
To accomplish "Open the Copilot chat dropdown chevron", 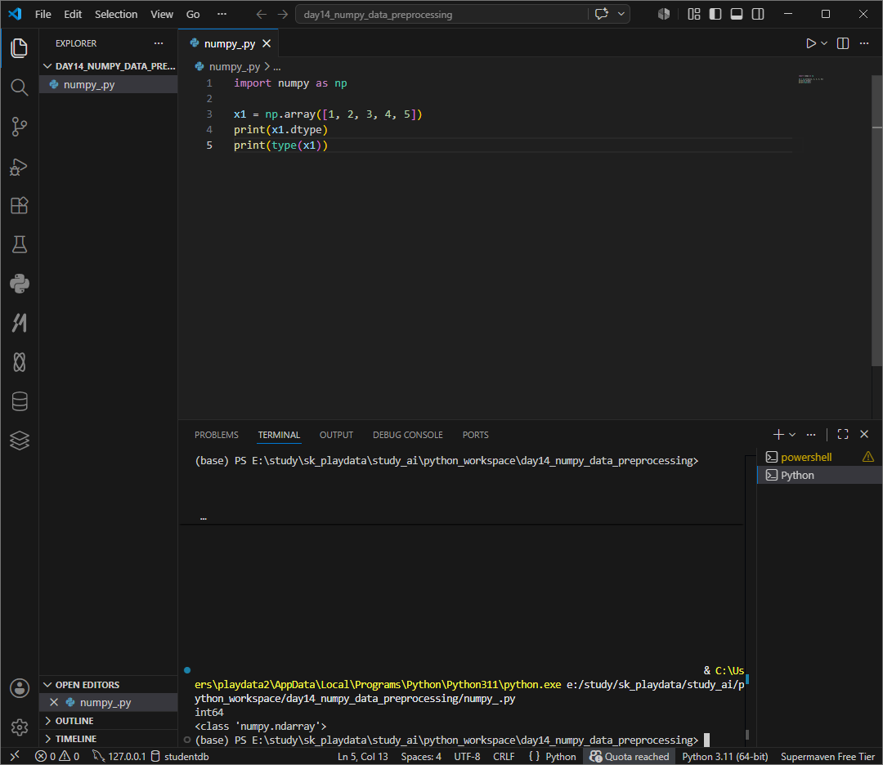I will coord(621,14).
